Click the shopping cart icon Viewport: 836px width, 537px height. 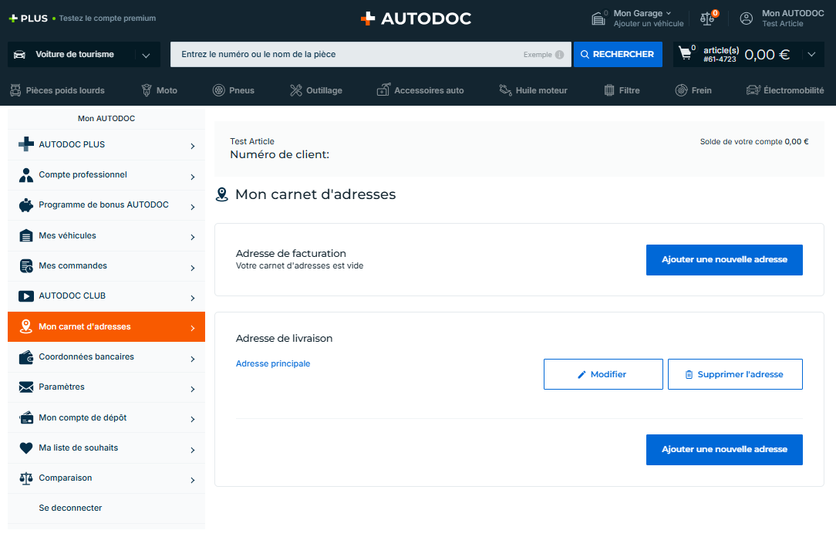685,54
